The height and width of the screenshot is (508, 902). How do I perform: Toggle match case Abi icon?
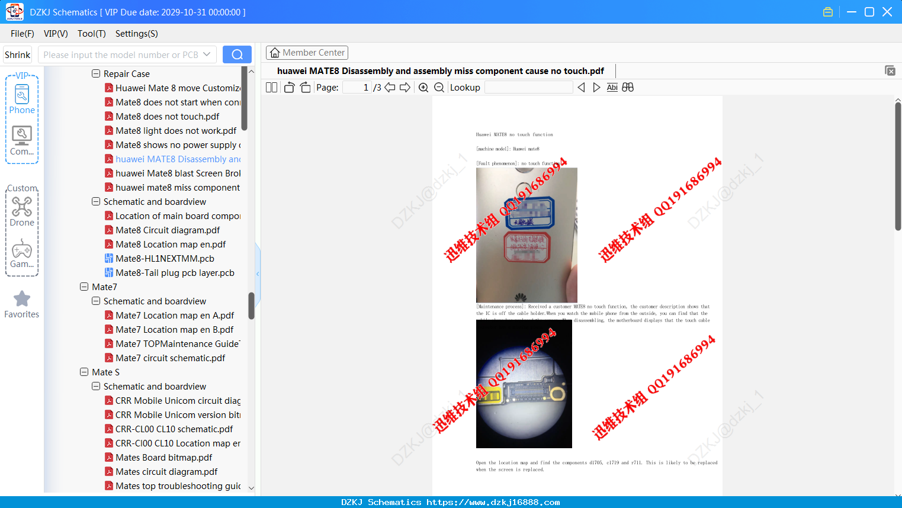tap(612, 88)
